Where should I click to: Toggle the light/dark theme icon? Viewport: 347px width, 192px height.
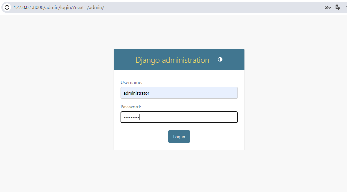point(220,59)
